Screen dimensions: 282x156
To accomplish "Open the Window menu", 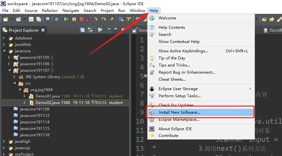I will coord(137,11).
